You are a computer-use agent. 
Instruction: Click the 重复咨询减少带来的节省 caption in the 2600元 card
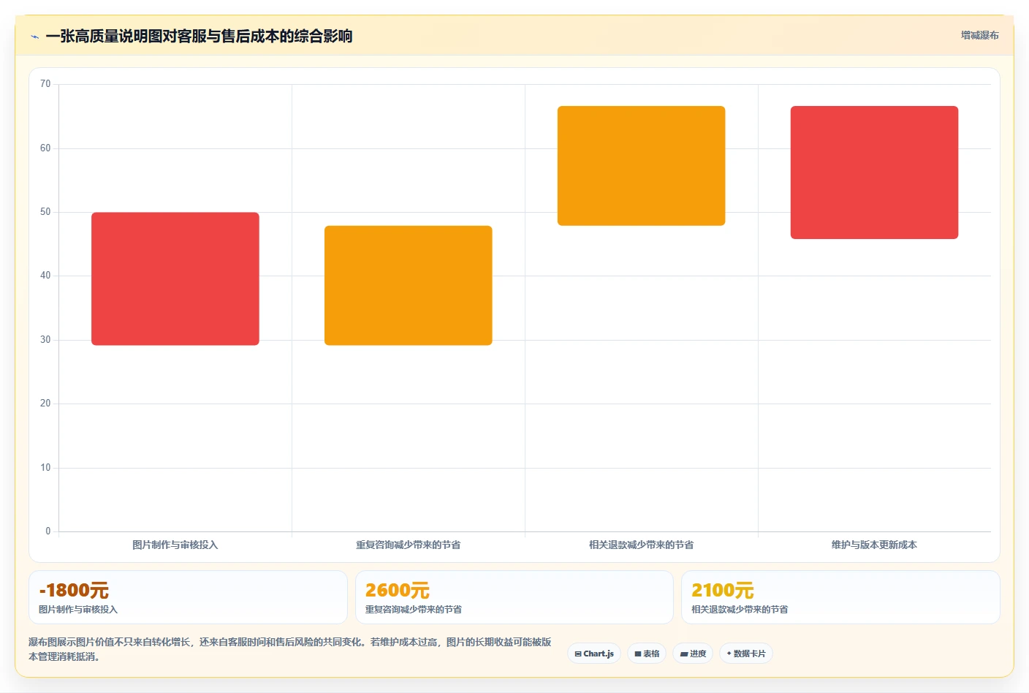414,609
